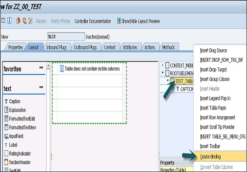The image size is (247, 172).
Task: Collapse the ROOTUIELEMENT tree node
Action: tap(163, 73)
